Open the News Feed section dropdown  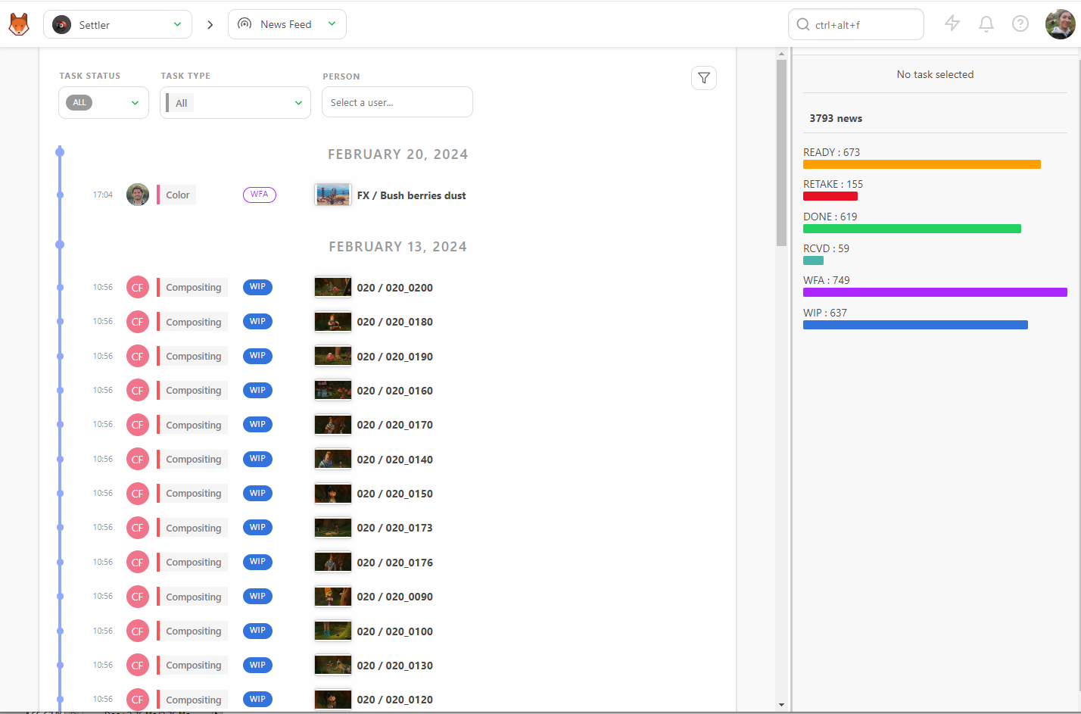pos(287,24)
